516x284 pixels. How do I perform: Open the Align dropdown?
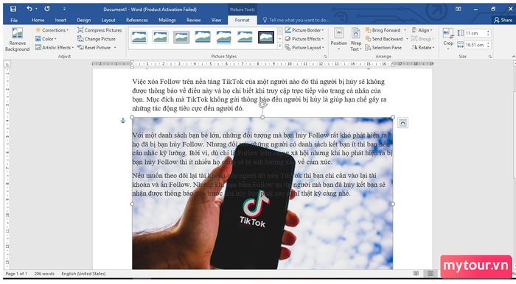click(422, 30)
